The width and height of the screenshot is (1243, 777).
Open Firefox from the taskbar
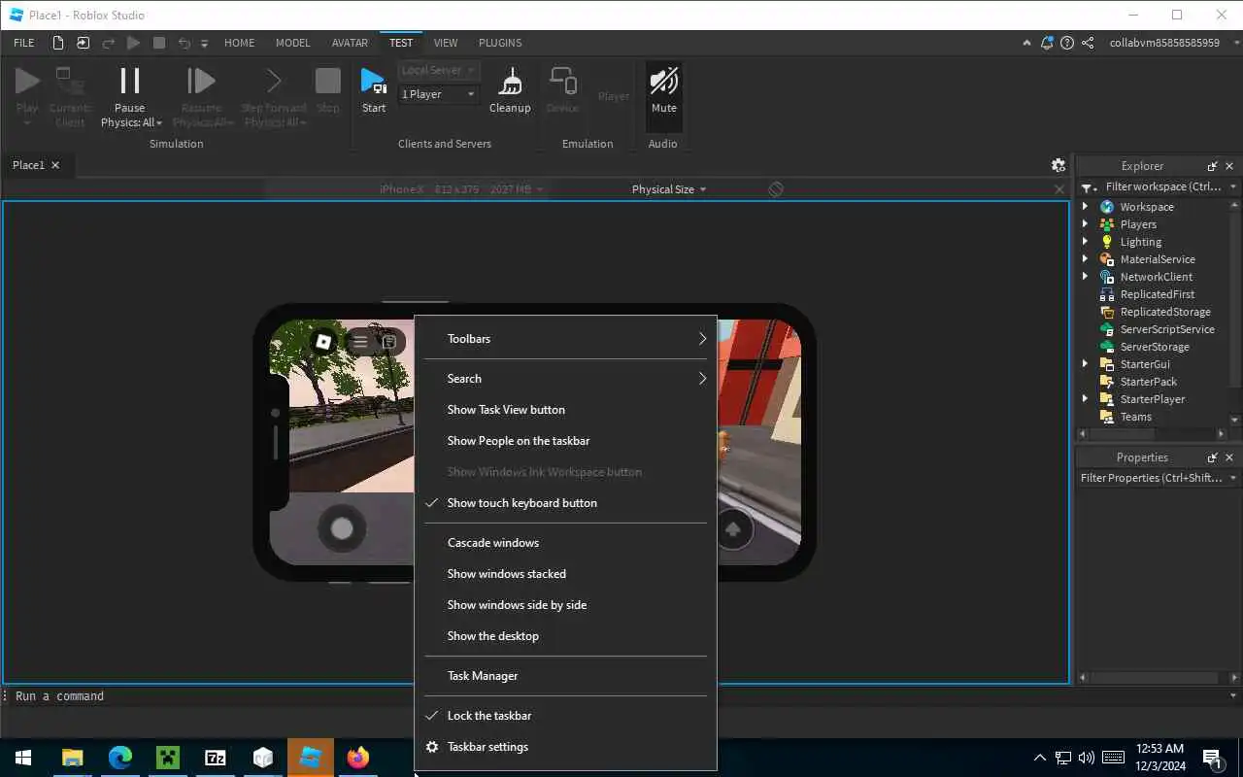(x=358, y=758)
